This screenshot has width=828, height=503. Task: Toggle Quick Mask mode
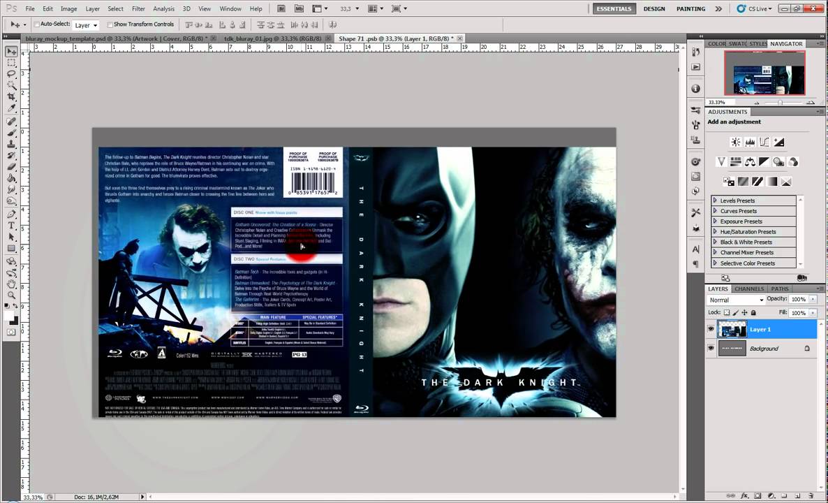tap(11, 332)
